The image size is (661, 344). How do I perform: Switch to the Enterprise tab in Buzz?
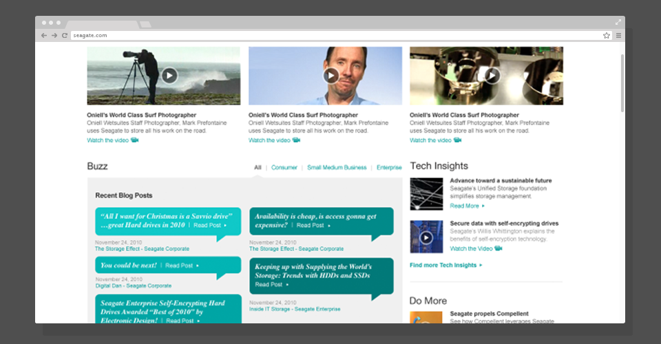(389, 167)
